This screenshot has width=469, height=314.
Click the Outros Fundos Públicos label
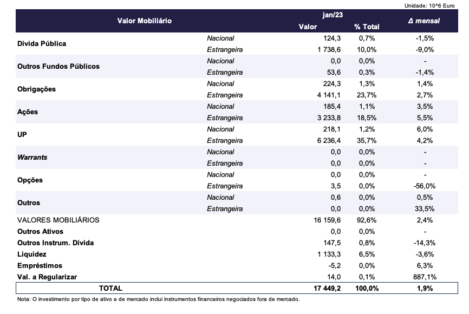pyautogui.click(x=58, y=67)
